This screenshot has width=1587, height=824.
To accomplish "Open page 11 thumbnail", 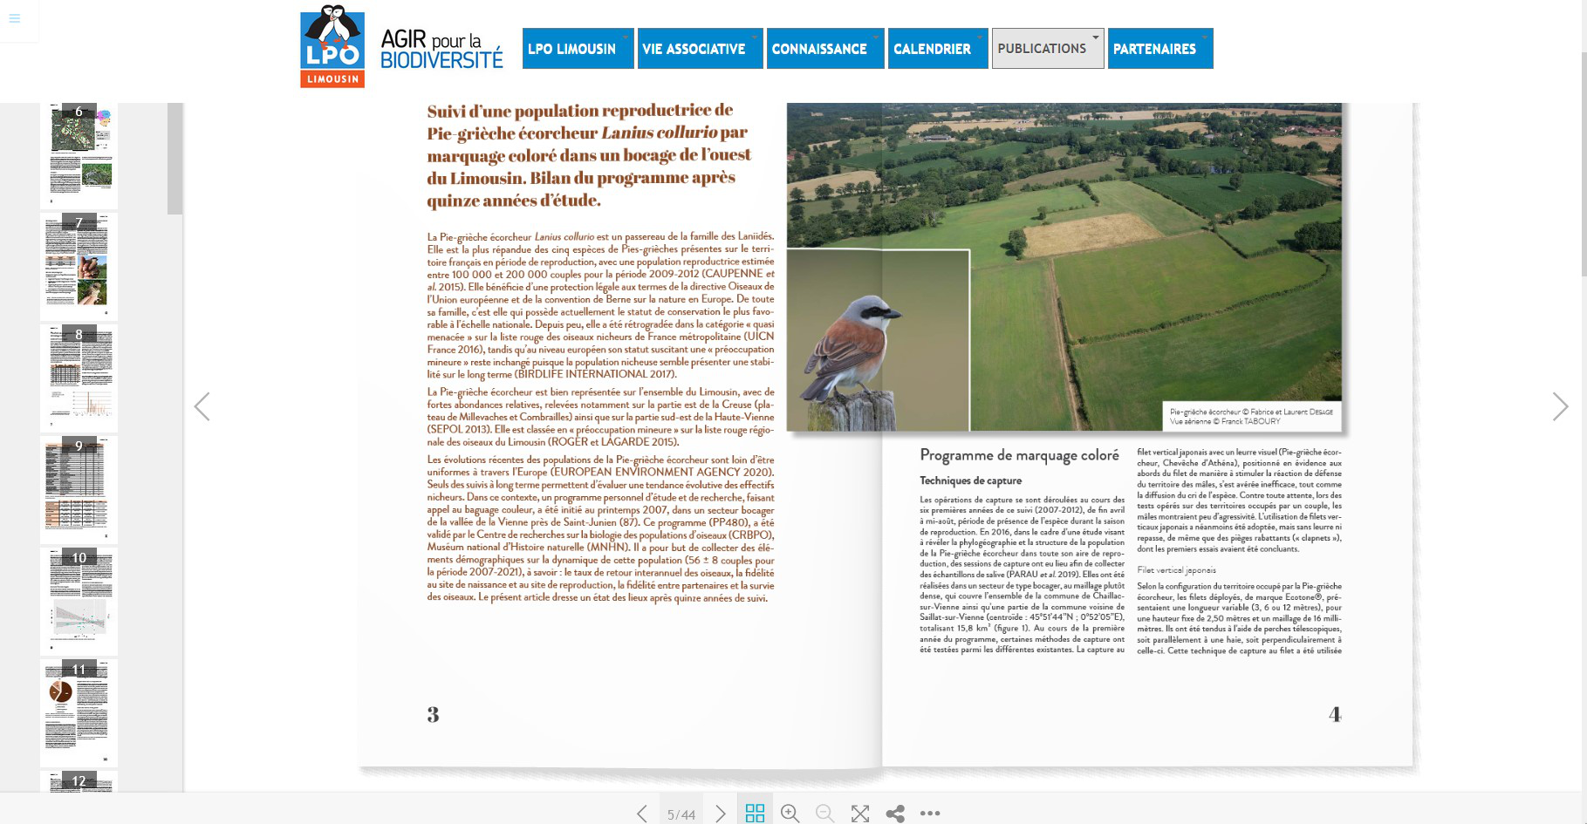I will click(79, 712).
